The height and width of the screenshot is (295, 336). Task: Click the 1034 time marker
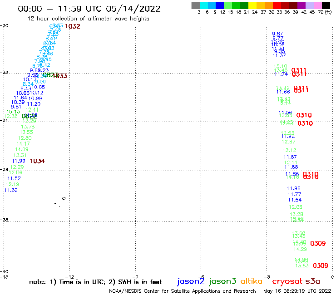click(x=38, y=161)
